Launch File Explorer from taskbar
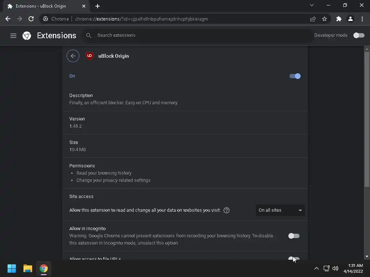 coord(27,268)
